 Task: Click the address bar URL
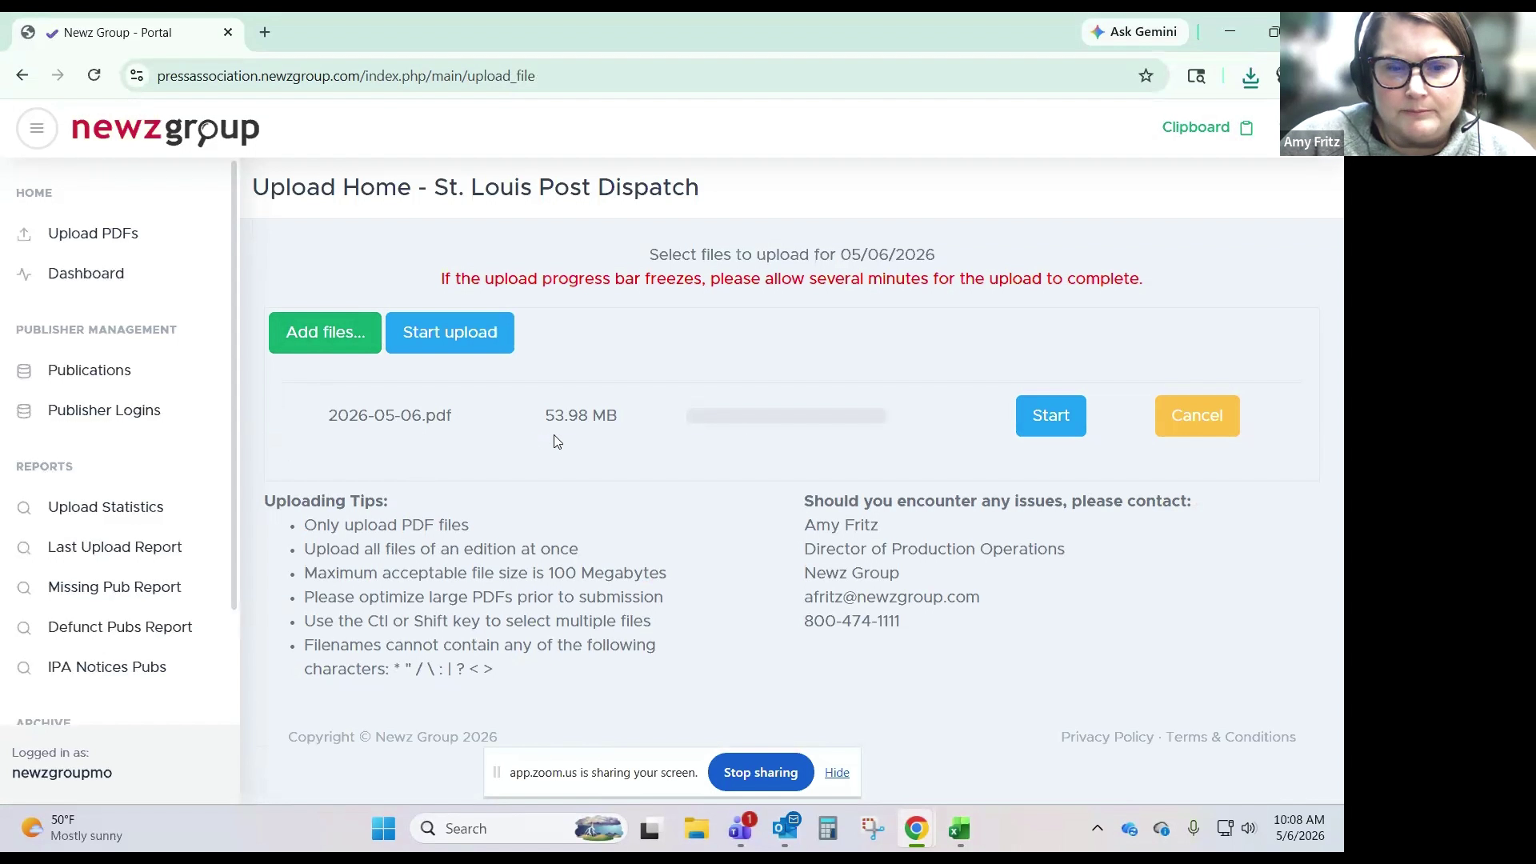pos(346,76)
